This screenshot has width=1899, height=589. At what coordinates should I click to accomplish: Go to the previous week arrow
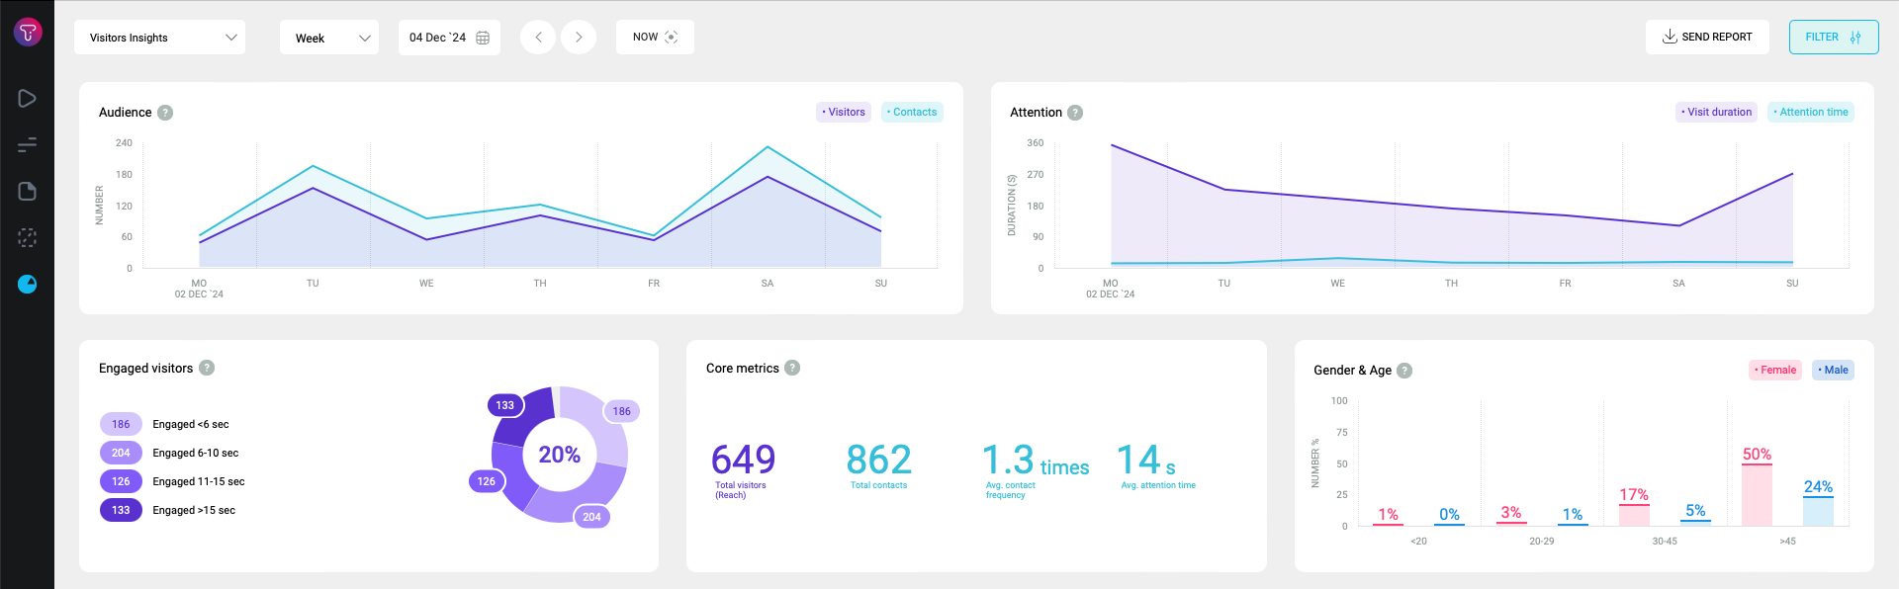tap(538, 38)
